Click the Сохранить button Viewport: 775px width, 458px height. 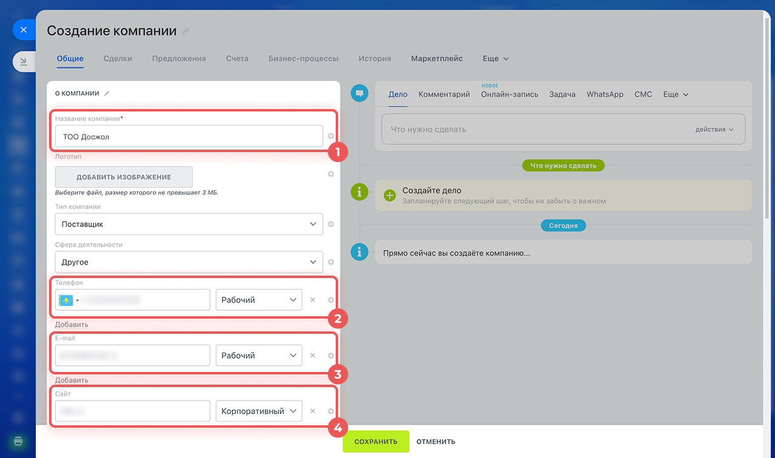pyautogui.click(x=376, y=442)
